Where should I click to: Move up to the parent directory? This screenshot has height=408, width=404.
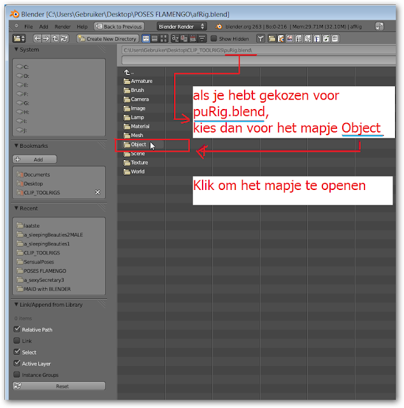point(55,38)
